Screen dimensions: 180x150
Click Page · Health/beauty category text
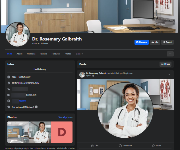coord(21,77)
